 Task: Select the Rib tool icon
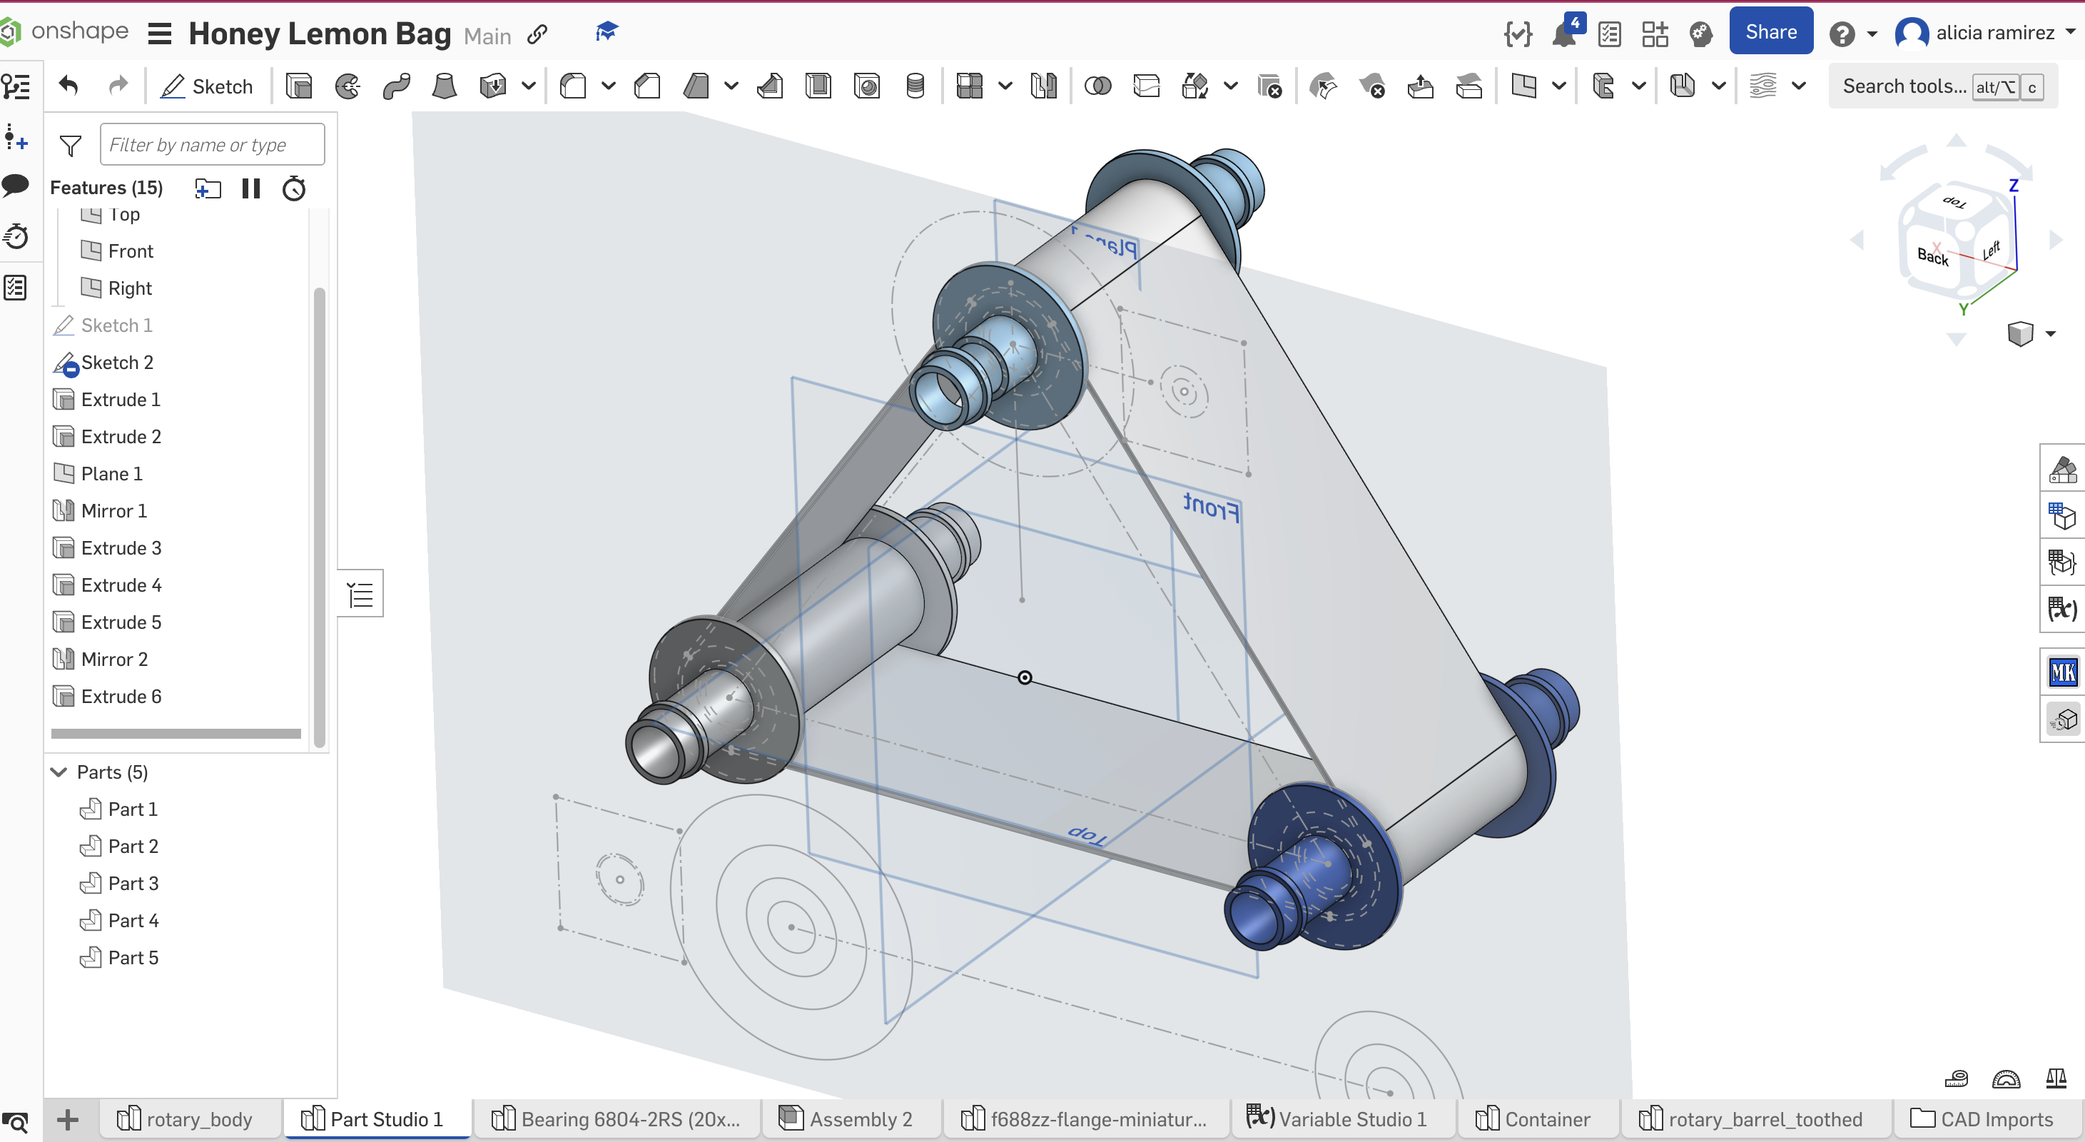click(770, 86)
